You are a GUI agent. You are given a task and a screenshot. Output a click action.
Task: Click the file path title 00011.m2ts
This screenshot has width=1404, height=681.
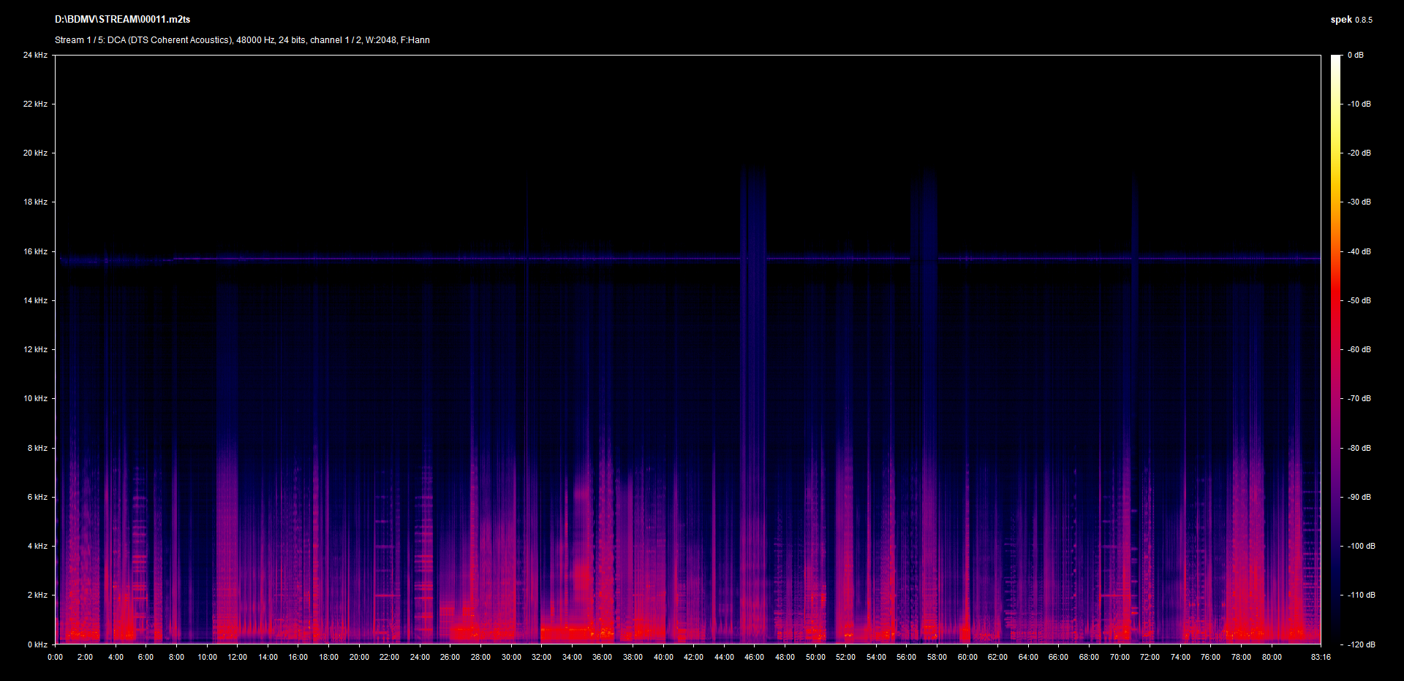[x=122, y=20]
